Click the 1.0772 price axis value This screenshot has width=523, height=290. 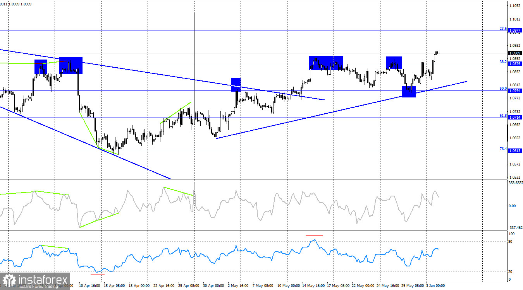coord(515,98)
